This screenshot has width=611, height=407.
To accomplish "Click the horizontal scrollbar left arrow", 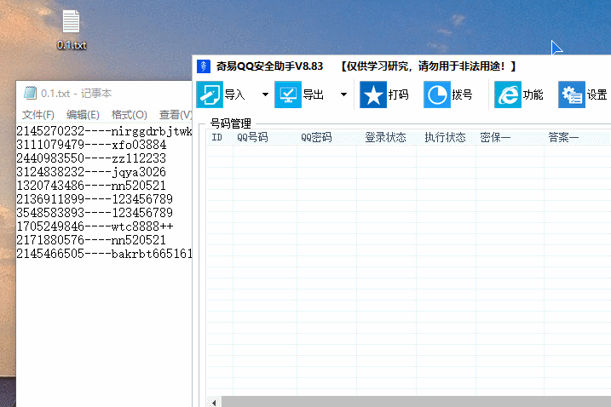I will point(214,402).
